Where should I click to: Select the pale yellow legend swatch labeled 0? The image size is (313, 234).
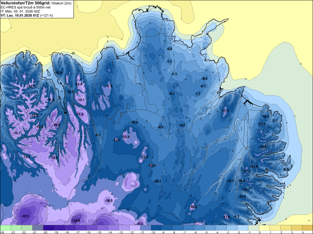pos(264,228)
